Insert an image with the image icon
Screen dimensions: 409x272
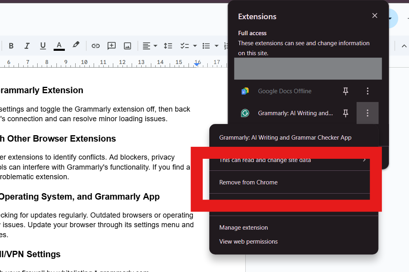(127, 46)
